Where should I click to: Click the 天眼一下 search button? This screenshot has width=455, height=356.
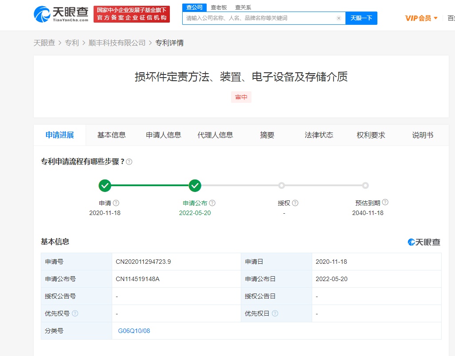pyautogui.click(x=361, y=18)
